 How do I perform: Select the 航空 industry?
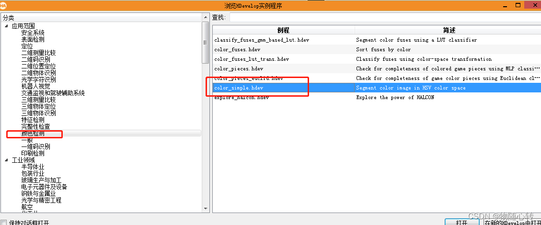click(x=27, y=207)
